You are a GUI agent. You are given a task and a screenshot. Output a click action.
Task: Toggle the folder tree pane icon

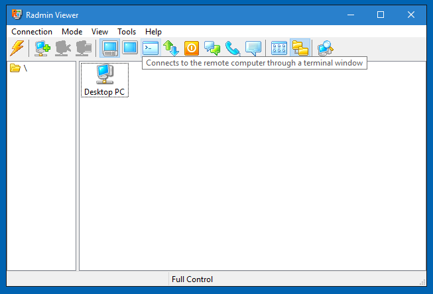(300, 48)
